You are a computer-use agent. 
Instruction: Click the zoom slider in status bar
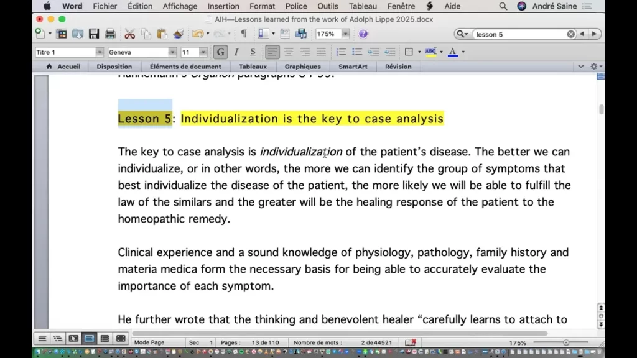(565, 342)
